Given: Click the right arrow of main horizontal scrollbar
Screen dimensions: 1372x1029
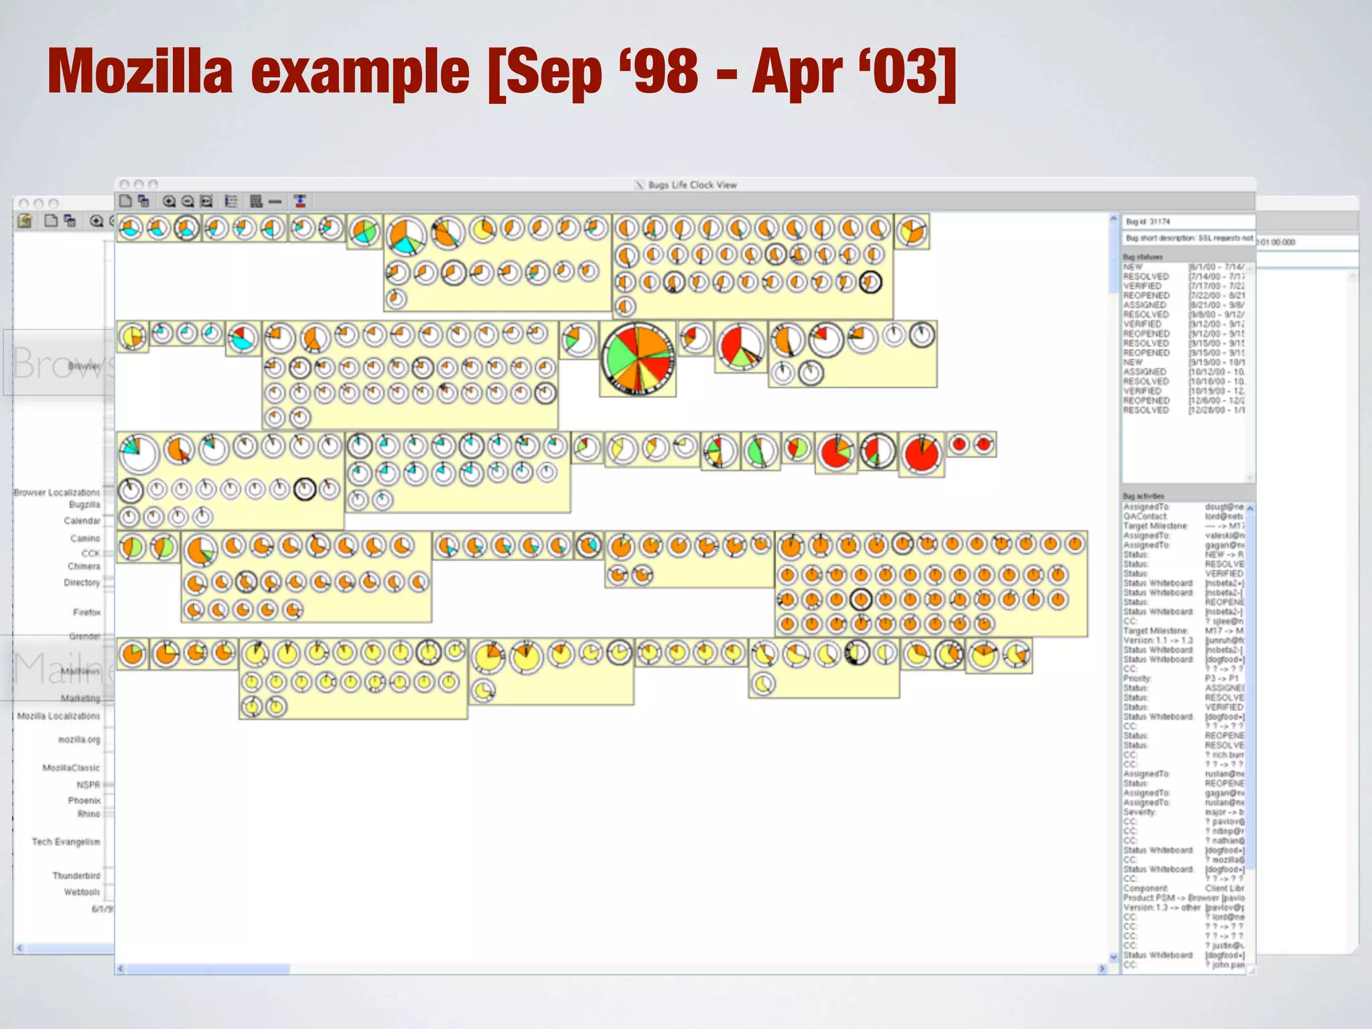Looking at the screenshot, I should (x=1101, y=969).
